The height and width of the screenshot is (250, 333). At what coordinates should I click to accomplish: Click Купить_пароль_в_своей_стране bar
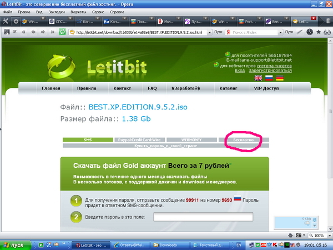click(165, 146)
